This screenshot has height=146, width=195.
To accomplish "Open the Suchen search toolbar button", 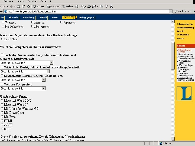I will pos(38,6).
